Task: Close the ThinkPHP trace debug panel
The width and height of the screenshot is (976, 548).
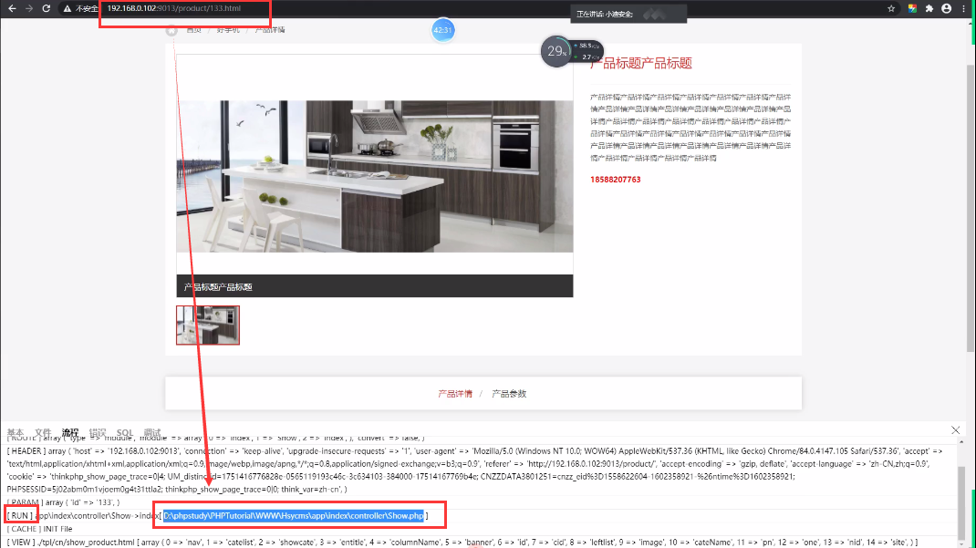Action: pos(955,429)
